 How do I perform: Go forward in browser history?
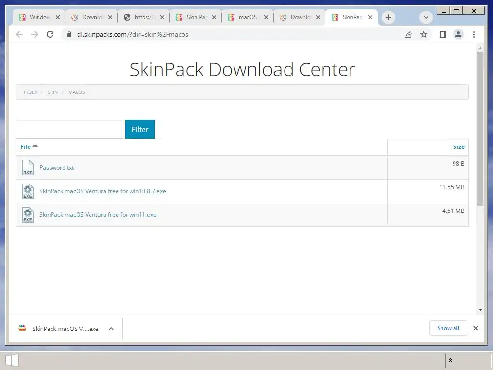(x=35, y=34)
